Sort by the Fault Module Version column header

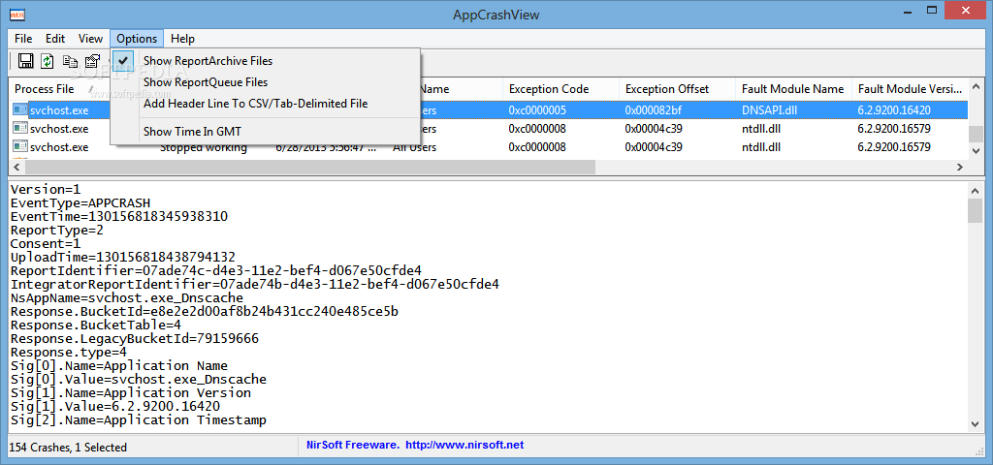pyautogui.click(x=910, y=89)
